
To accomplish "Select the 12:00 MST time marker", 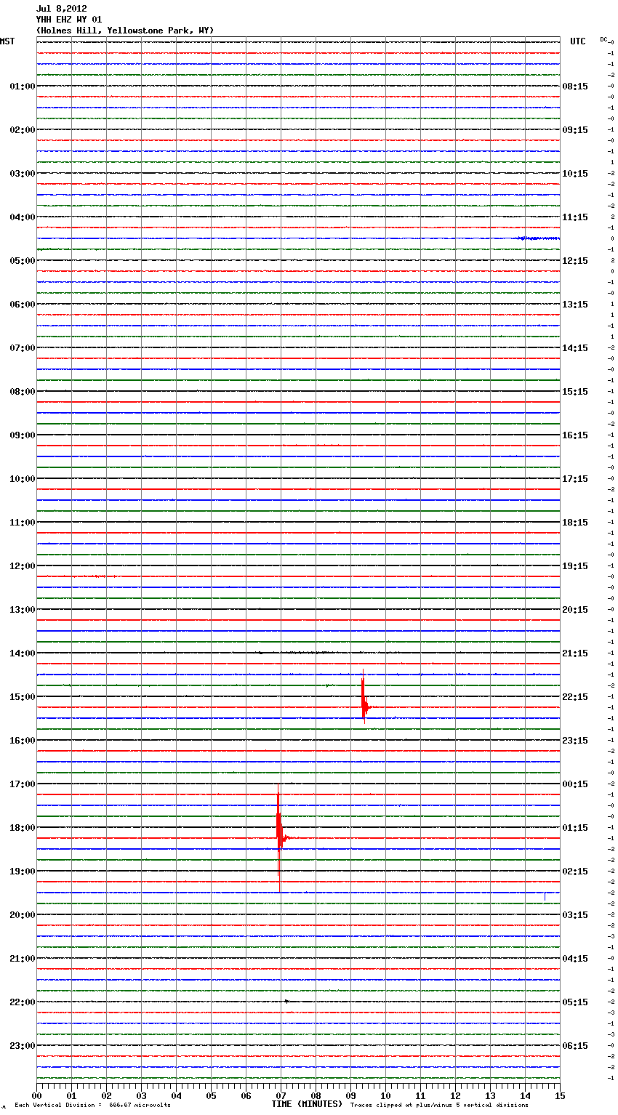I will tap(22, 566).
